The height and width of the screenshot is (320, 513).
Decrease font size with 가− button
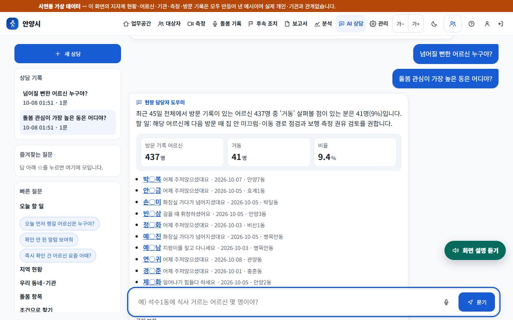tap(400, 24)
